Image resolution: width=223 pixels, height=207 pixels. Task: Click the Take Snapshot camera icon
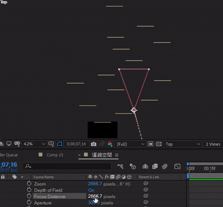94,144
